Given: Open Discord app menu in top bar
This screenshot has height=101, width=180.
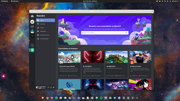Looking at the screenshot, I should (15, 1).
